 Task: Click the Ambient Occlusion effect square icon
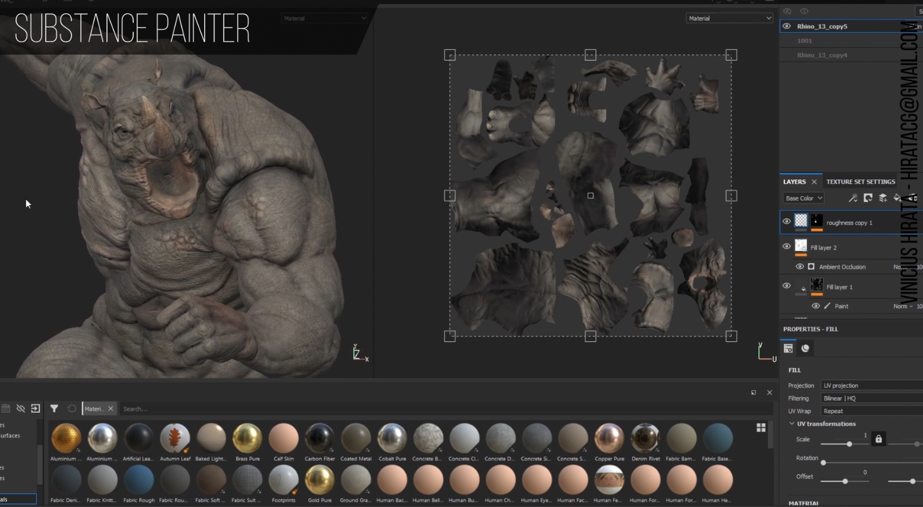coord(811,266)
